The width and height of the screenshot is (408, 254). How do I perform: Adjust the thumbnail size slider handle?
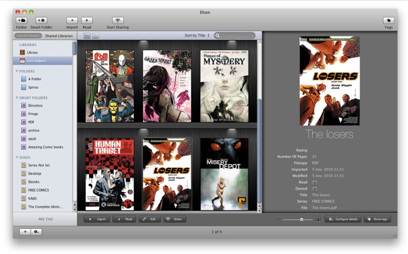pos(301,219)
